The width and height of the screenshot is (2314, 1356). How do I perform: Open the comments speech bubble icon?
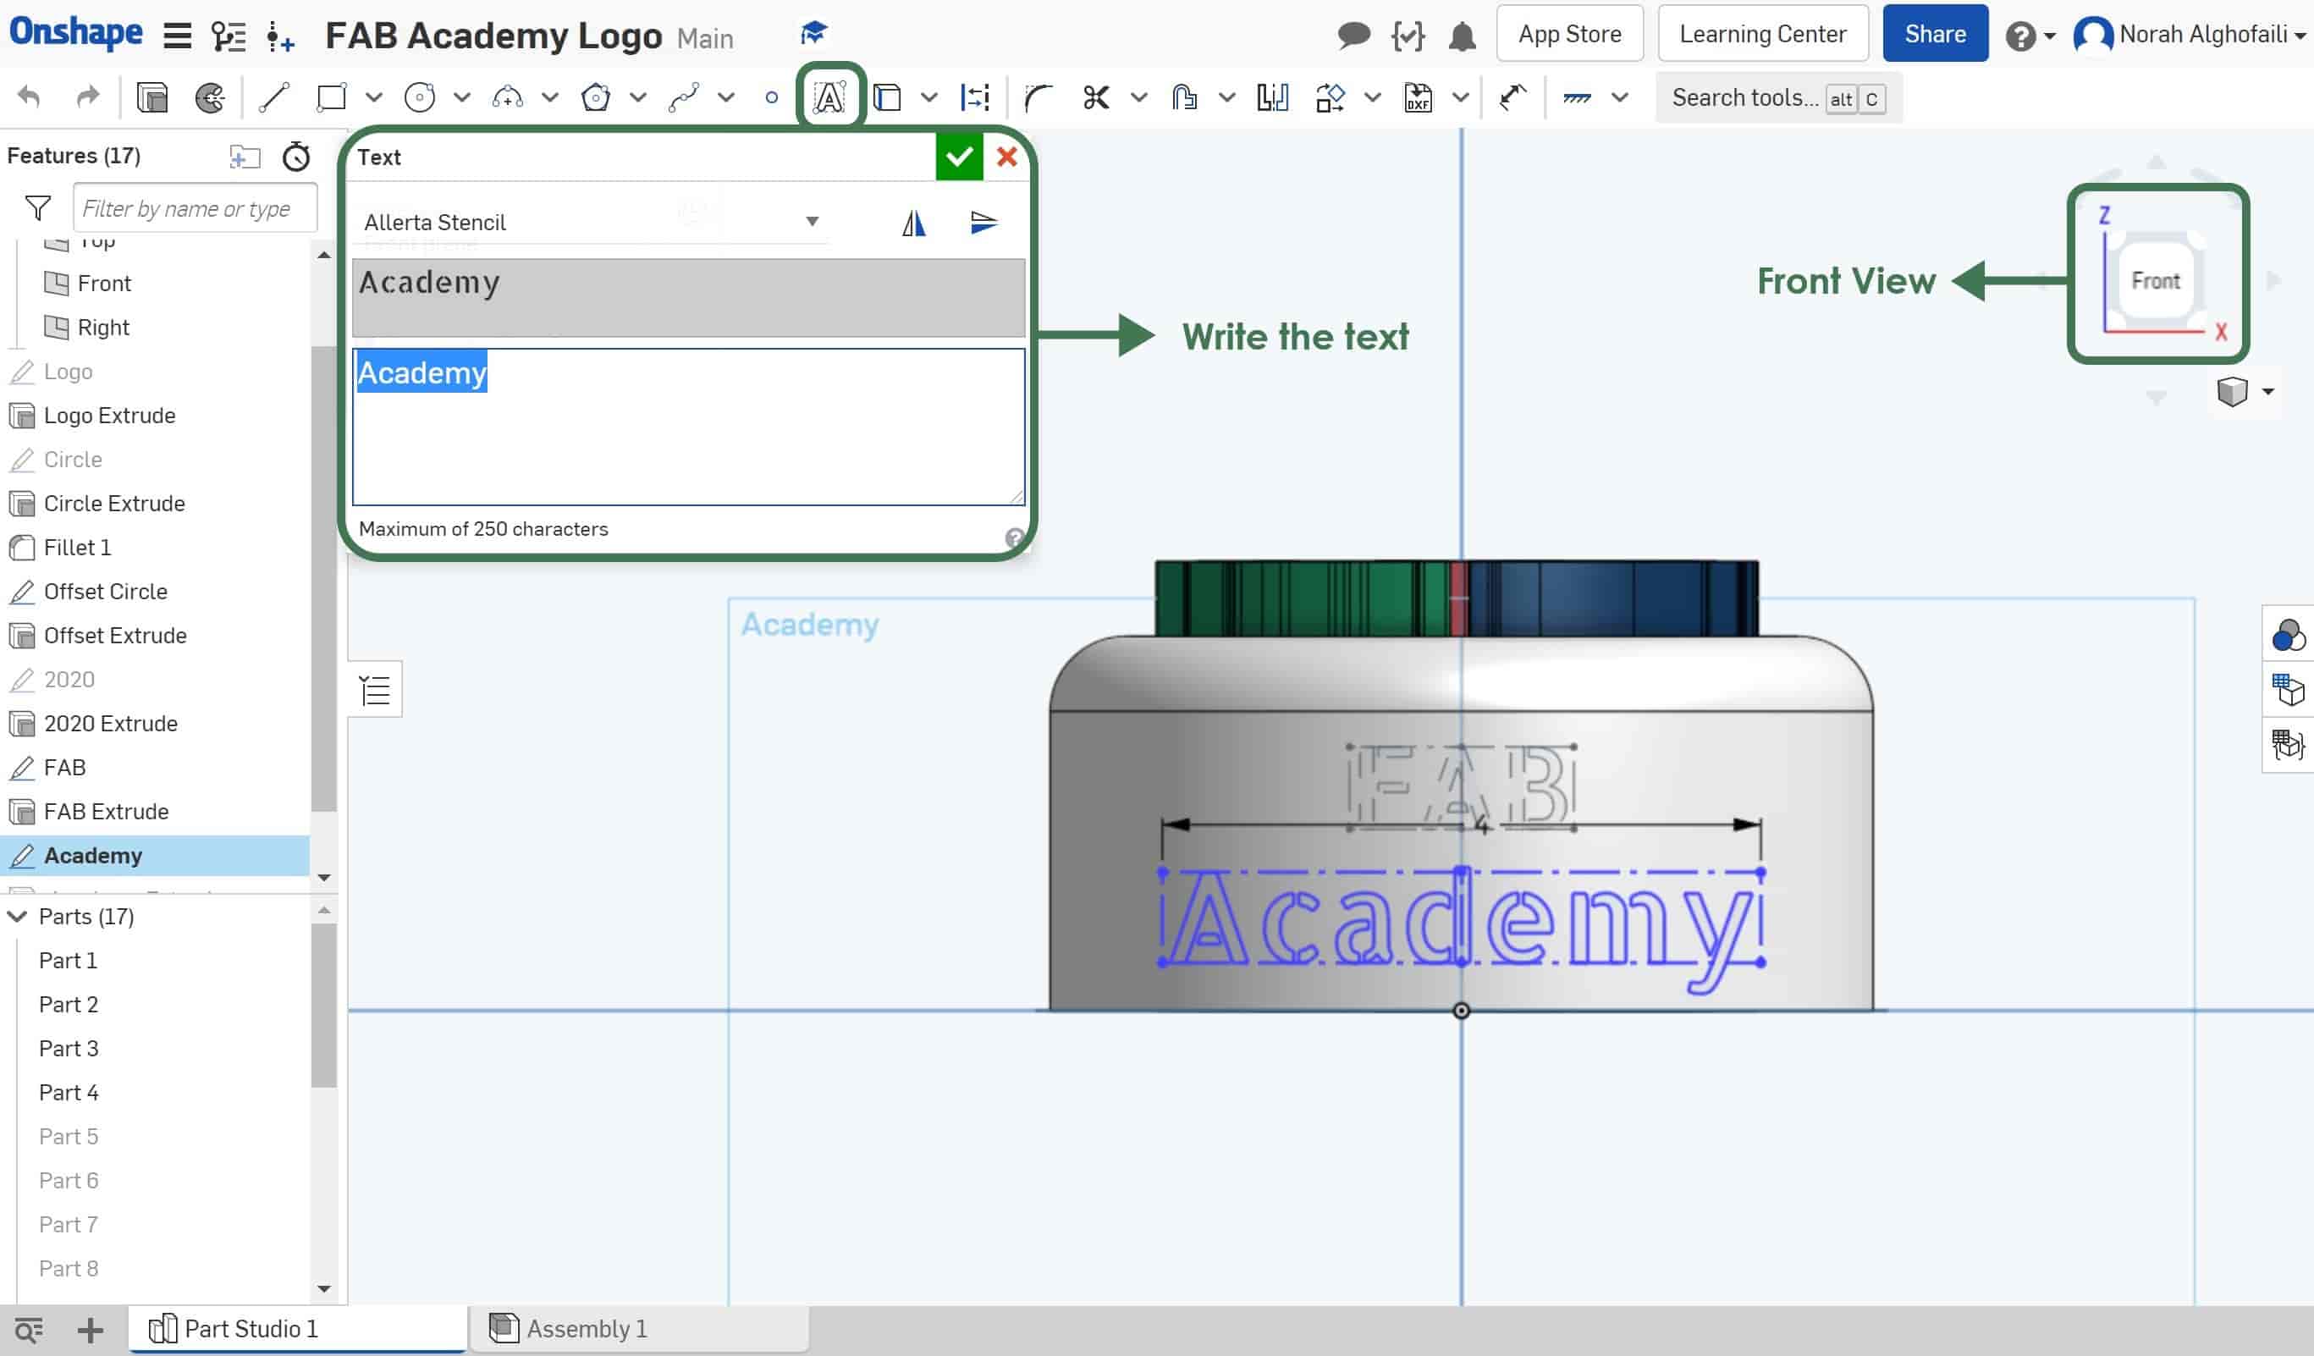tap(1353, 36)
